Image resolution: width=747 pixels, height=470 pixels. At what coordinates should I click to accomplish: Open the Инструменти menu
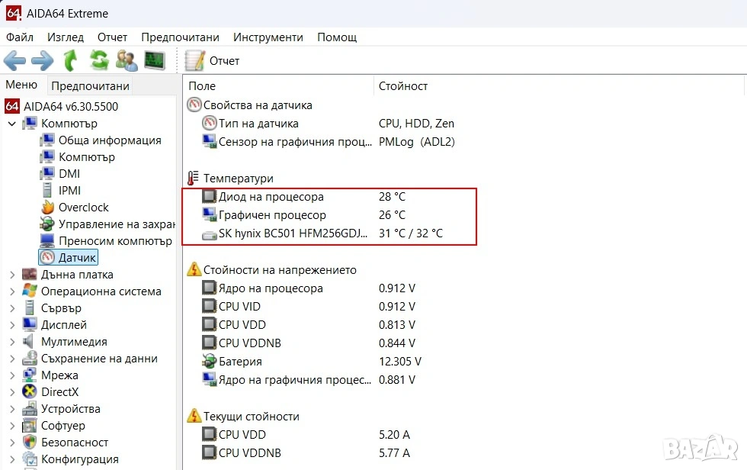[268, 37]
